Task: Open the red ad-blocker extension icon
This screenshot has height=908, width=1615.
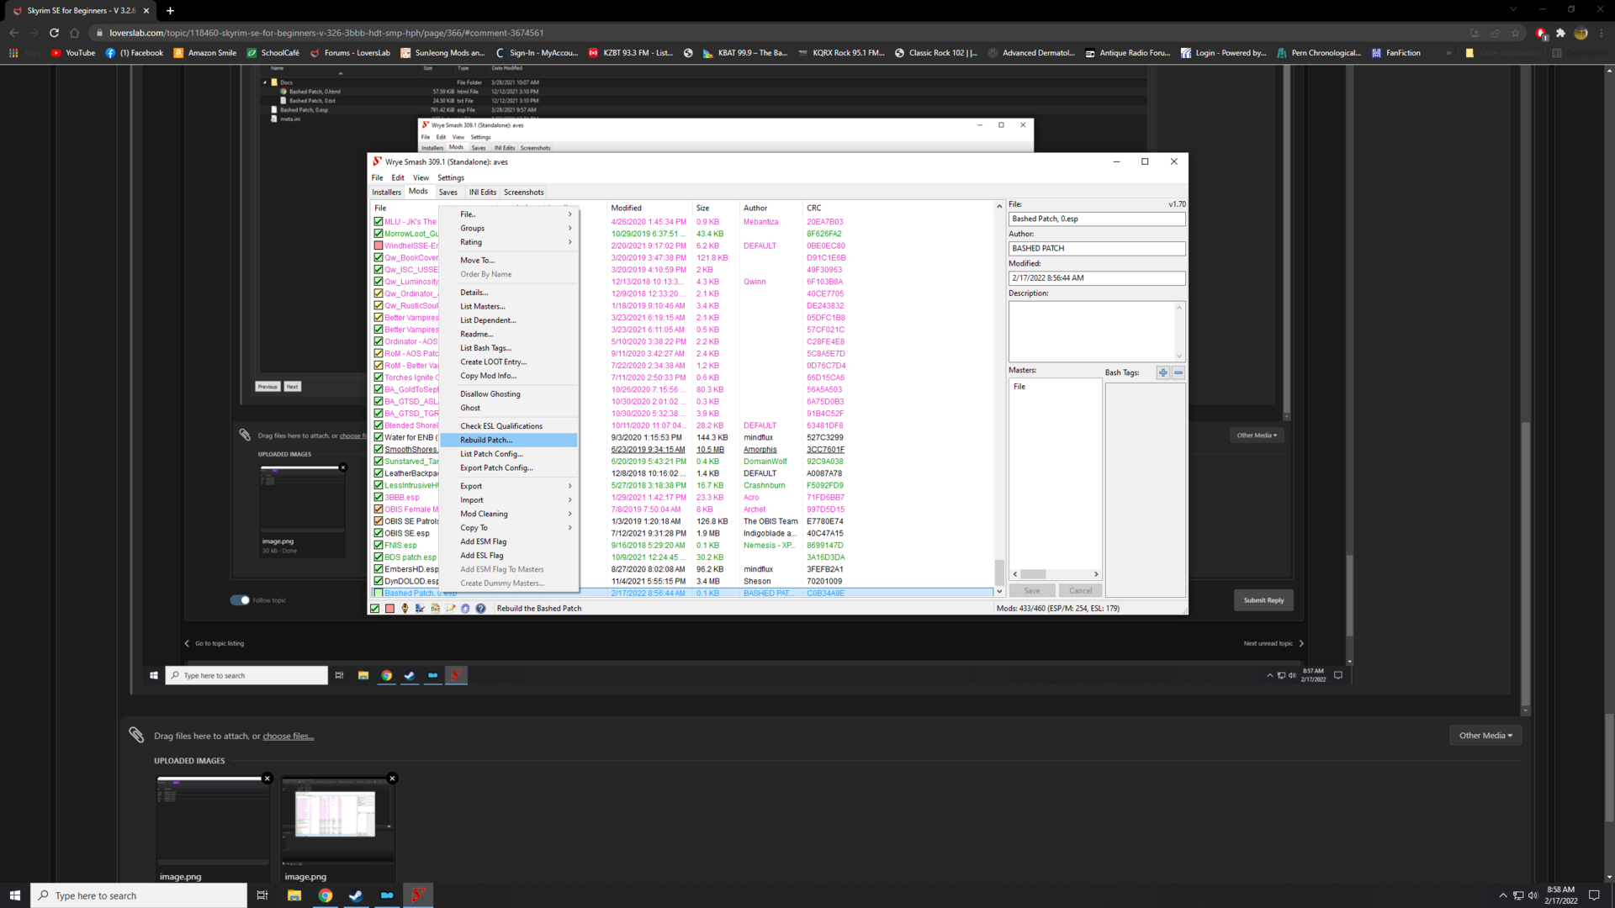Action: [1541, 33]
